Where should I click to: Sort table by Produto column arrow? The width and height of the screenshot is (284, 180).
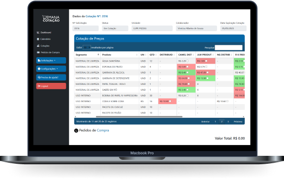[137, 55]
